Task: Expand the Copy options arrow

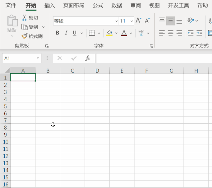Action: (43, 27)
